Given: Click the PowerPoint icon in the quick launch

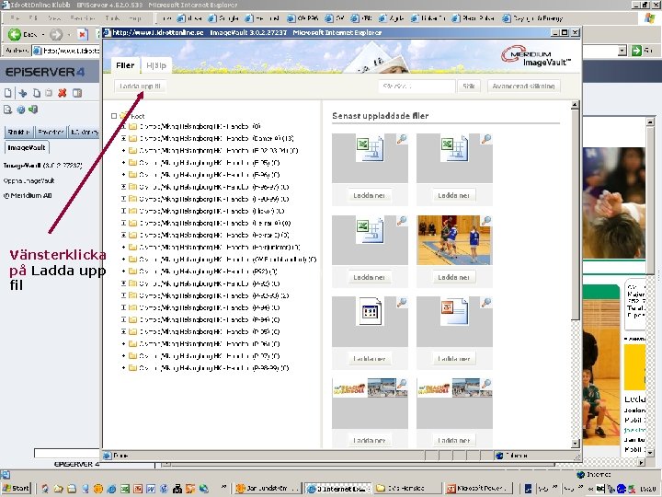Looking at the screenshot, I should coord(138,489).
